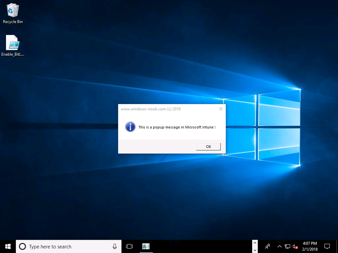Image resolution: width=338 pixels, height=253 pixels.
Task: Click the Type here to search box
Action: (x=69, y=246)
